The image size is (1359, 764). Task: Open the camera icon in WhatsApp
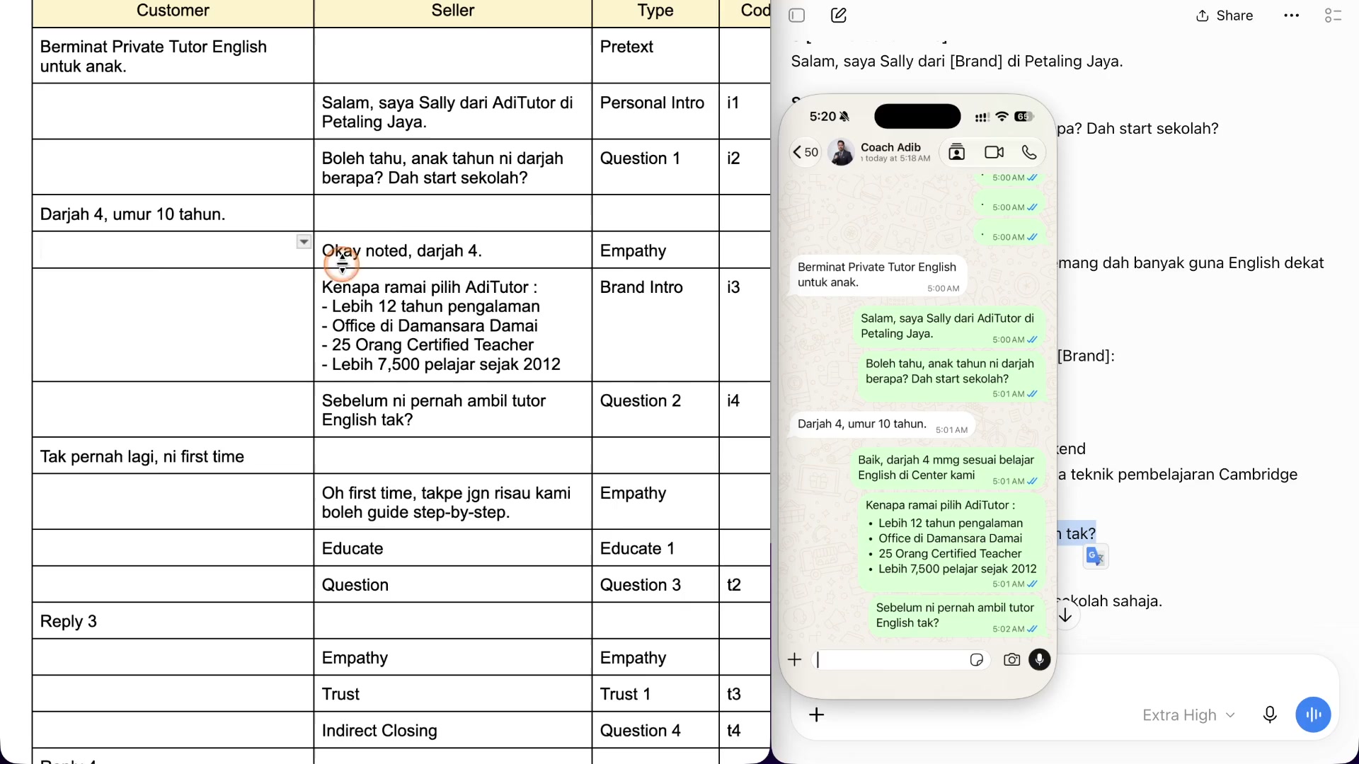click(1012, 660)
